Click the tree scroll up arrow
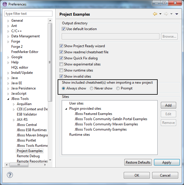Viewport: 184px width, 185px height. 50,21
